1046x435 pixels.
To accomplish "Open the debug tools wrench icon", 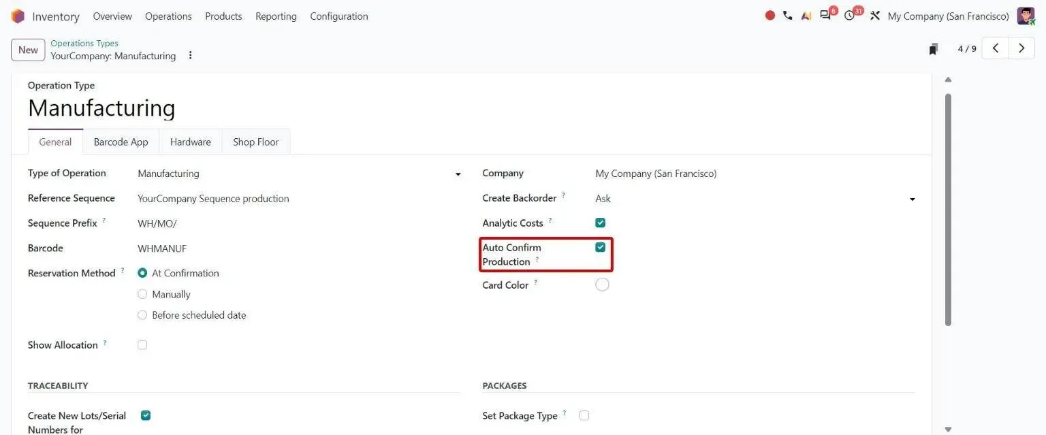I will pyautogui.click(x=875, y=16).
